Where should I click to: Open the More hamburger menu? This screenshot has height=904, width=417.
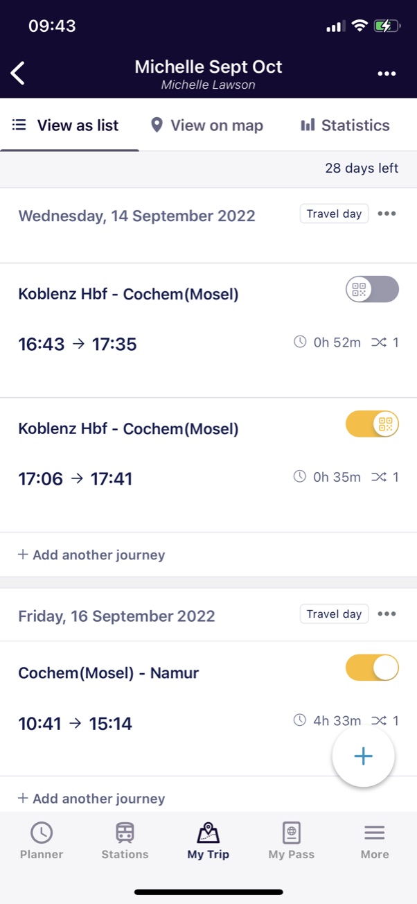375,833
